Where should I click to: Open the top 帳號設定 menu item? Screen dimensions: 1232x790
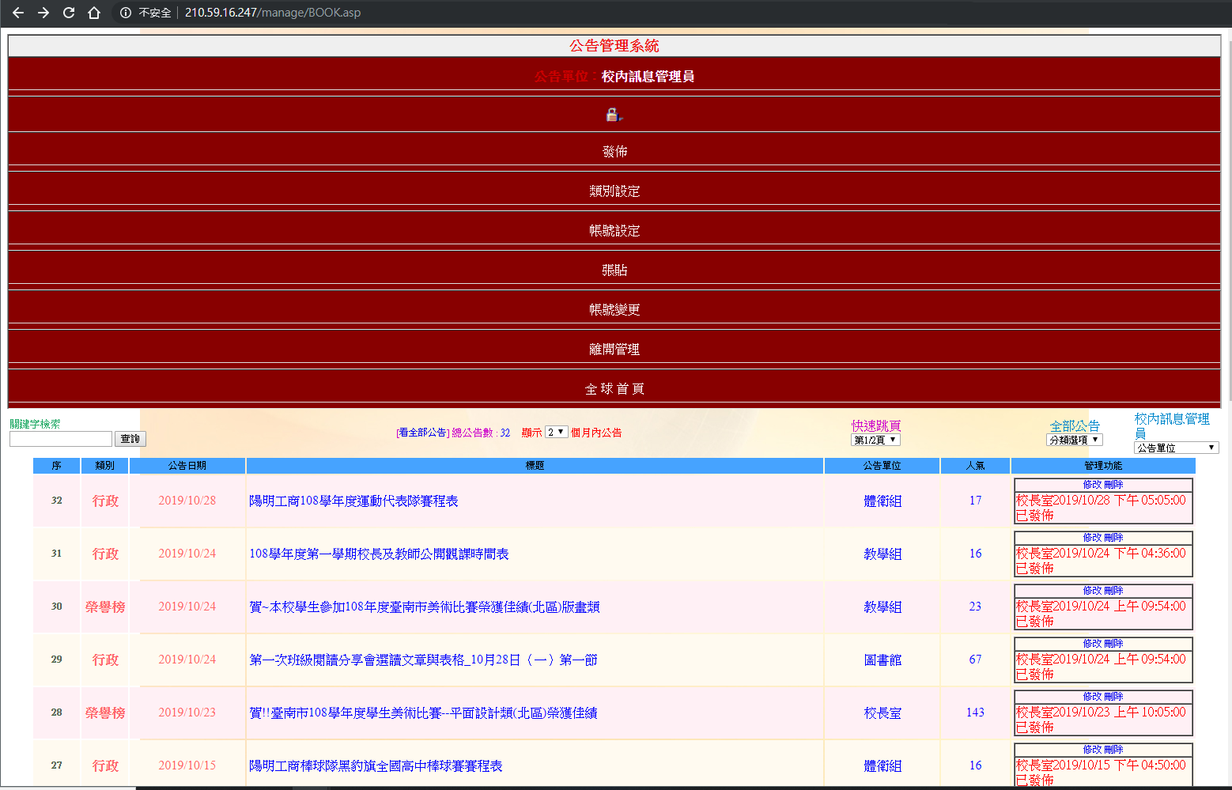point(614,231)
